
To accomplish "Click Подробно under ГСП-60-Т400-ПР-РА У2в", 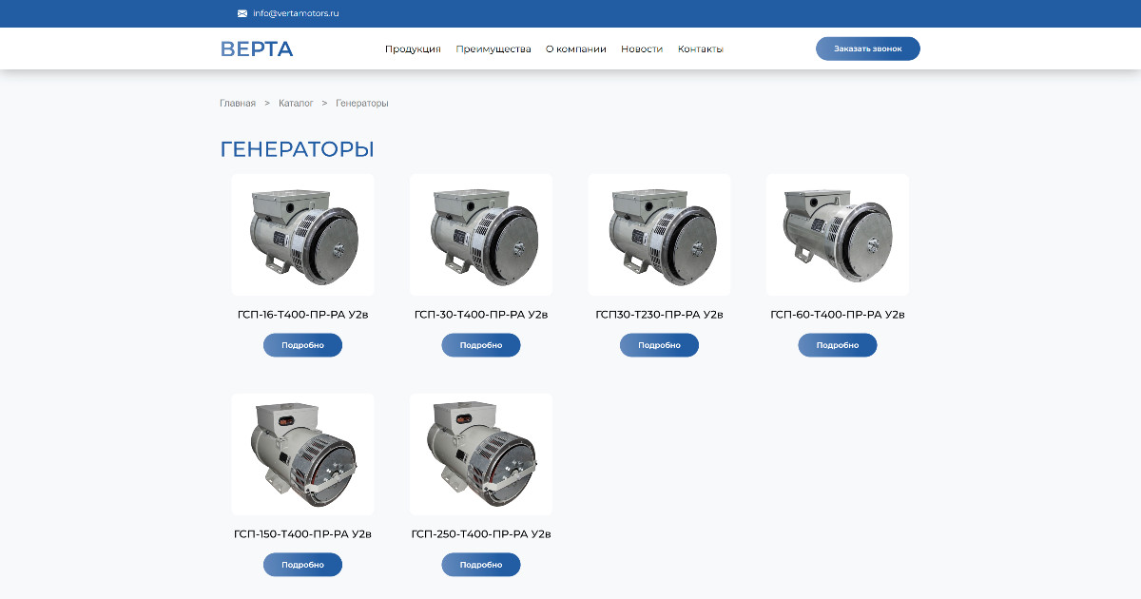I will (838, 345).
